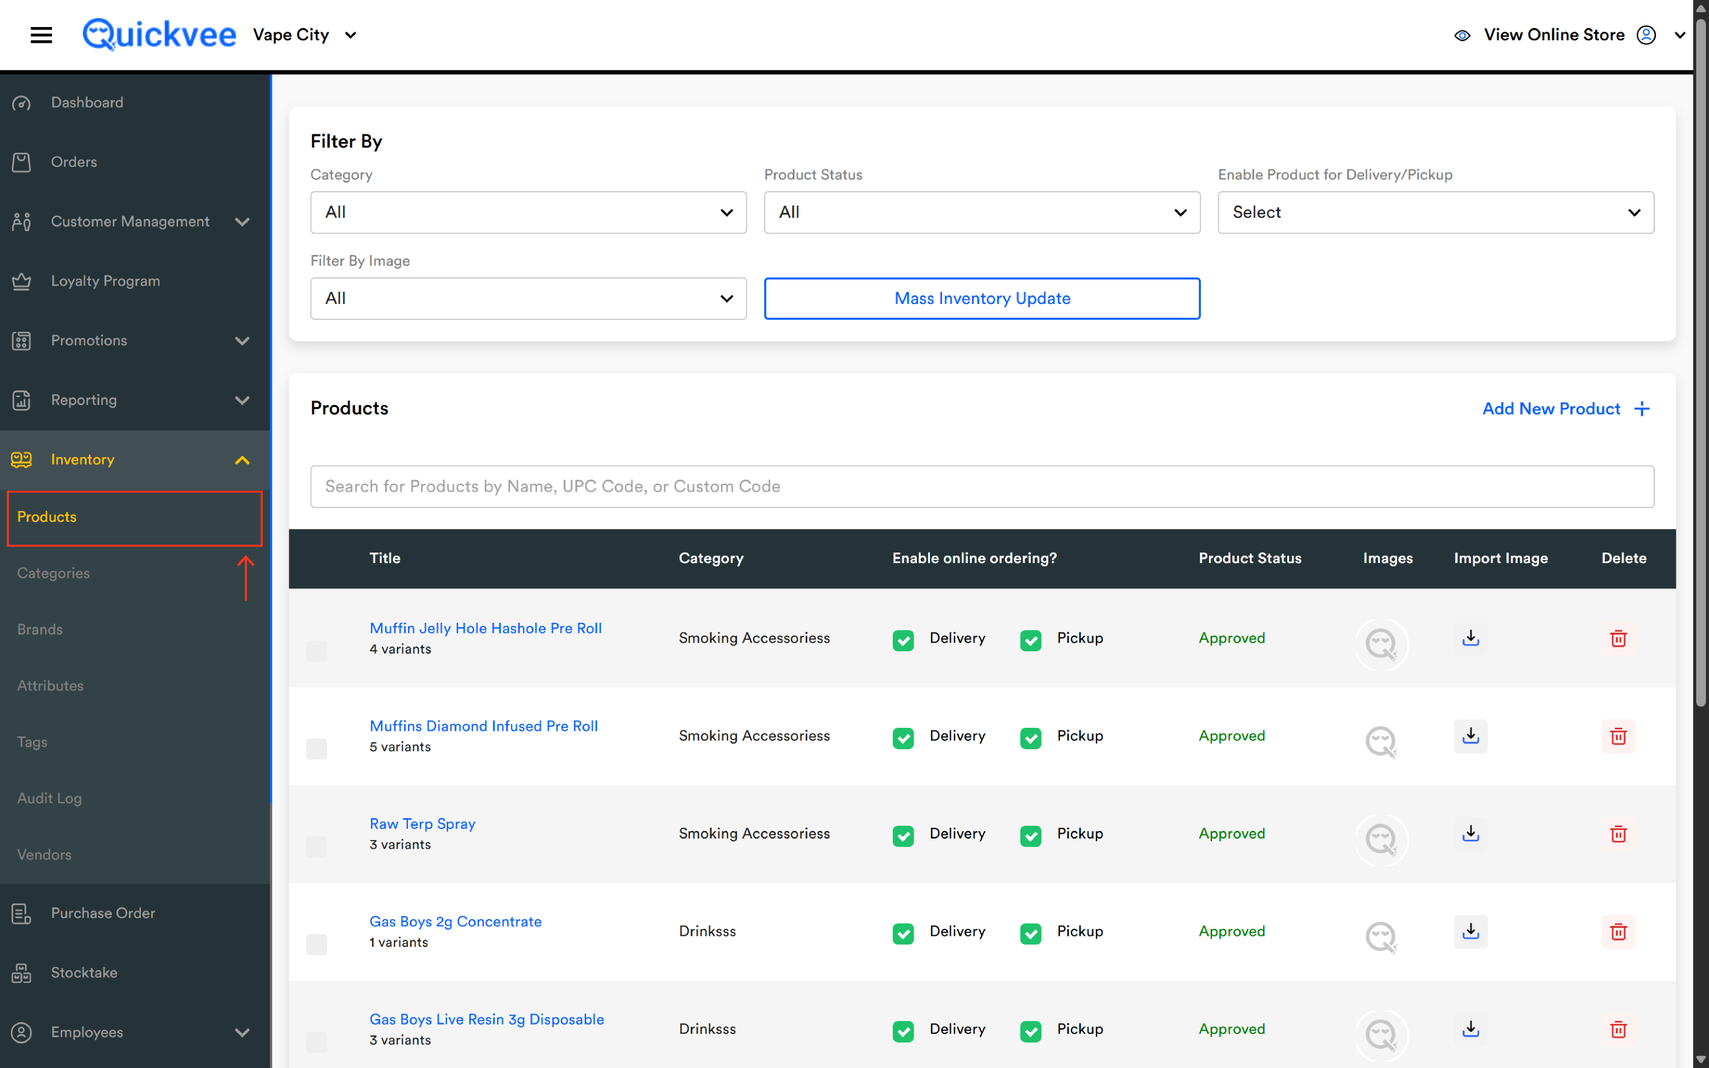Expand the Reporting submenu chevron
Screen dimensions: 1709x1068
pos(242,400)
